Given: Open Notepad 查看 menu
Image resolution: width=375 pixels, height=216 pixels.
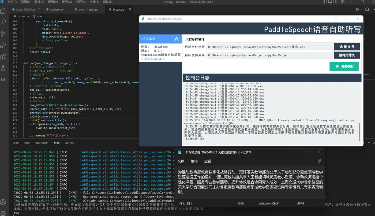Looking at the screenshot, I should [x=208, y=161].
